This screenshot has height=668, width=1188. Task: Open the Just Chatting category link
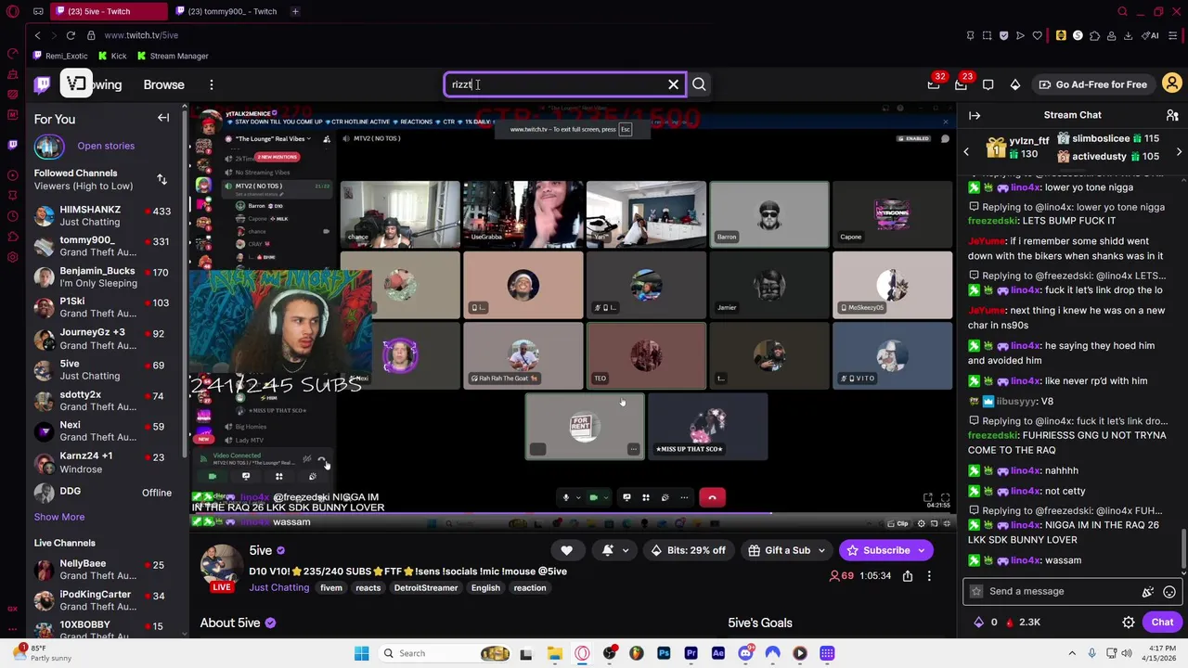point(278,587)
